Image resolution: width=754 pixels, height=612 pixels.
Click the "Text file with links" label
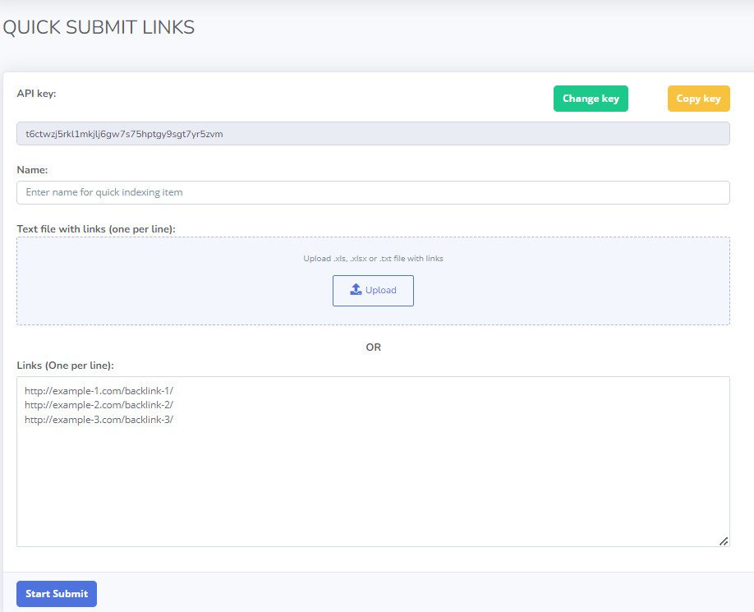96,228
